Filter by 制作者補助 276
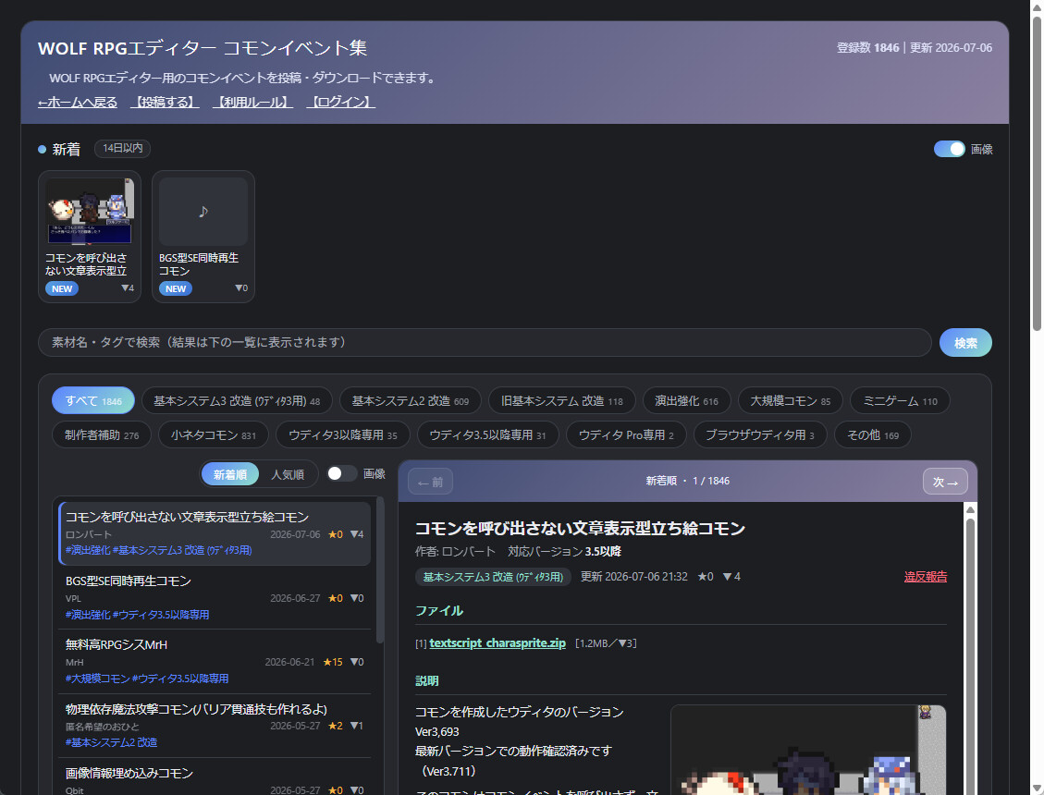Image resolution: width=1044 pixels, height=795 pixels. (102, 434)
